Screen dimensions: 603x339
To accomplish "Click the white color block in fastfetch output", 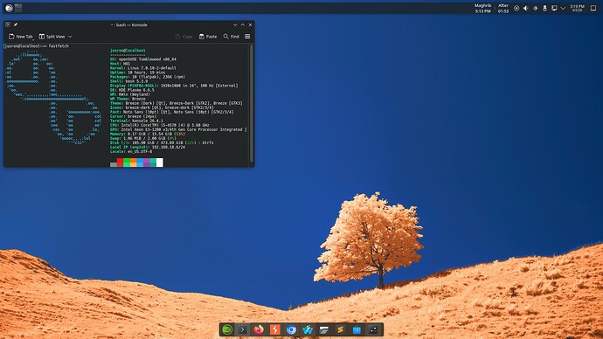I will pos(160,163).
